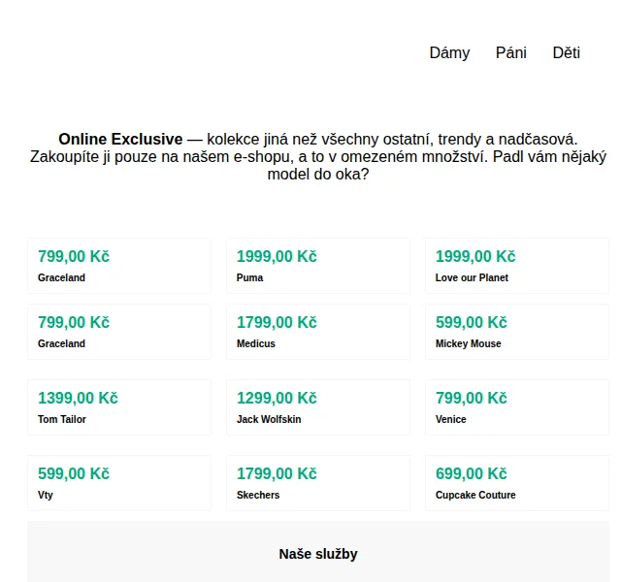The image size is (621, 582).
Task: Open the Jack Wolfskin product card
Action: [318, 407]
